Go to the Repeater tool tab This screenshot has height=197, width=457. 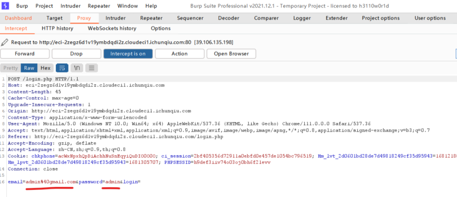(x=151, y=18)
